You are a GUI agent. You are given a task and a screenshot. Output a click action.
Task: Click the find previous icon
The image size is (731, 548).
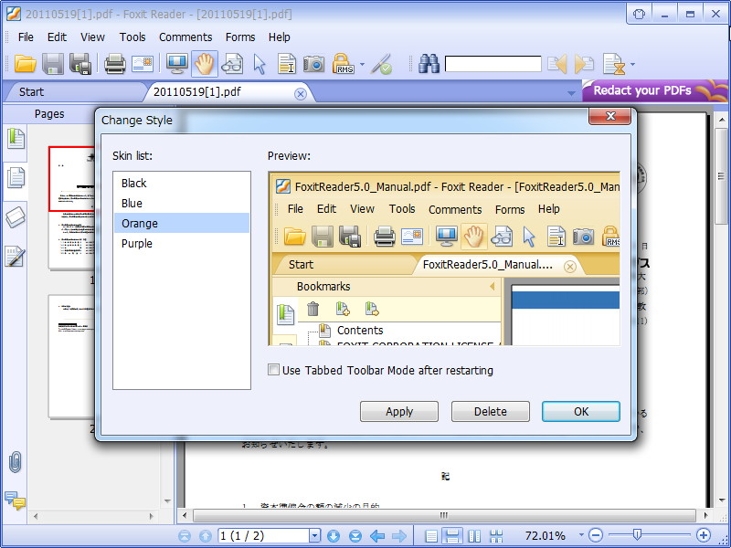point(557,64)
